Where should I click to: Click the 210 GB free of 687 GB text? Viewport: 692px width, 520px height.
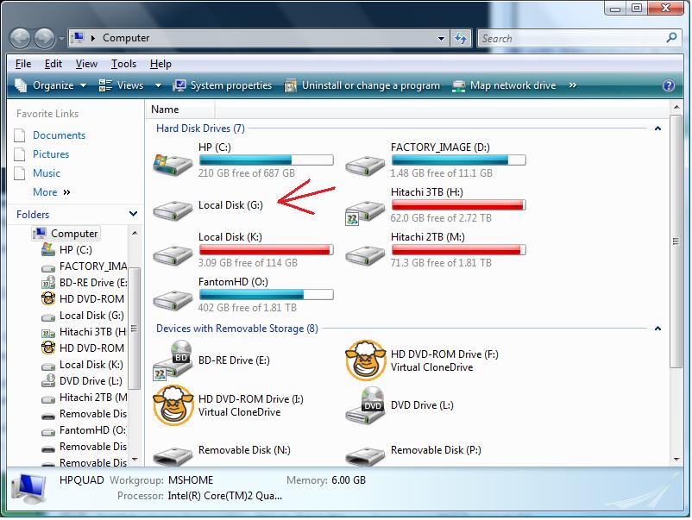[x=246, y=173]
